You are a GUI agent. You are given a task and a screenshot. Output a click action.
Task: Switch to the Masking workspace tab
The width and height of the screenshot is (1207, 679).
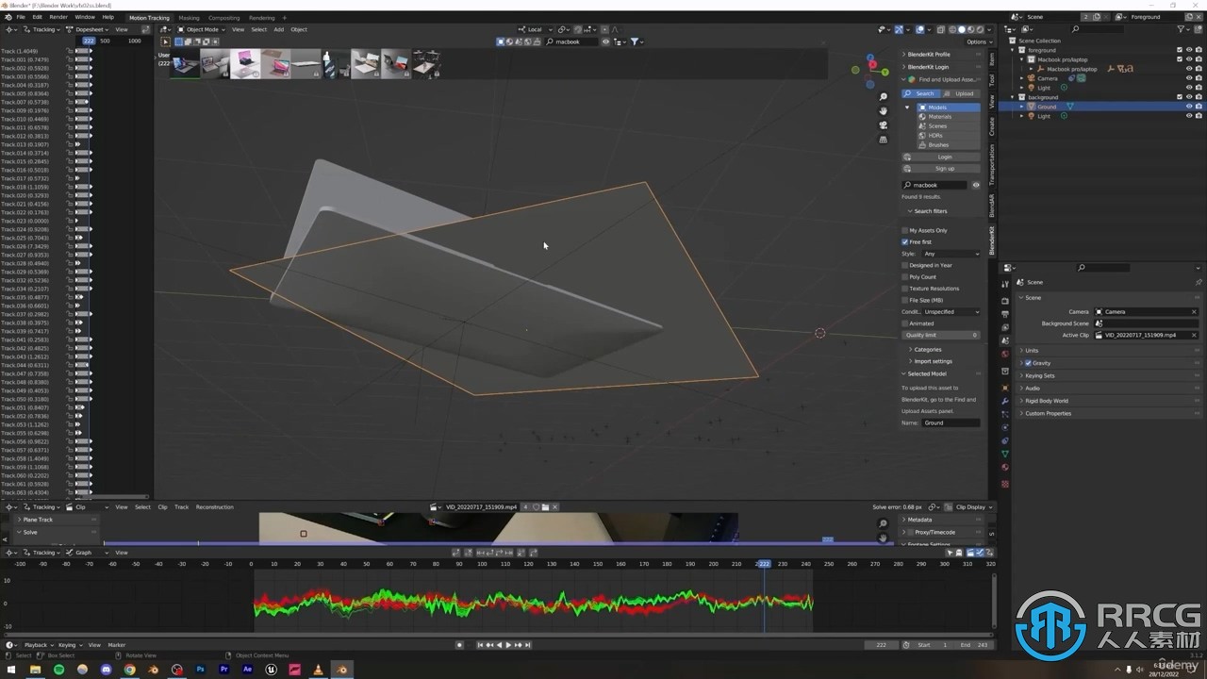coord(189,17)
